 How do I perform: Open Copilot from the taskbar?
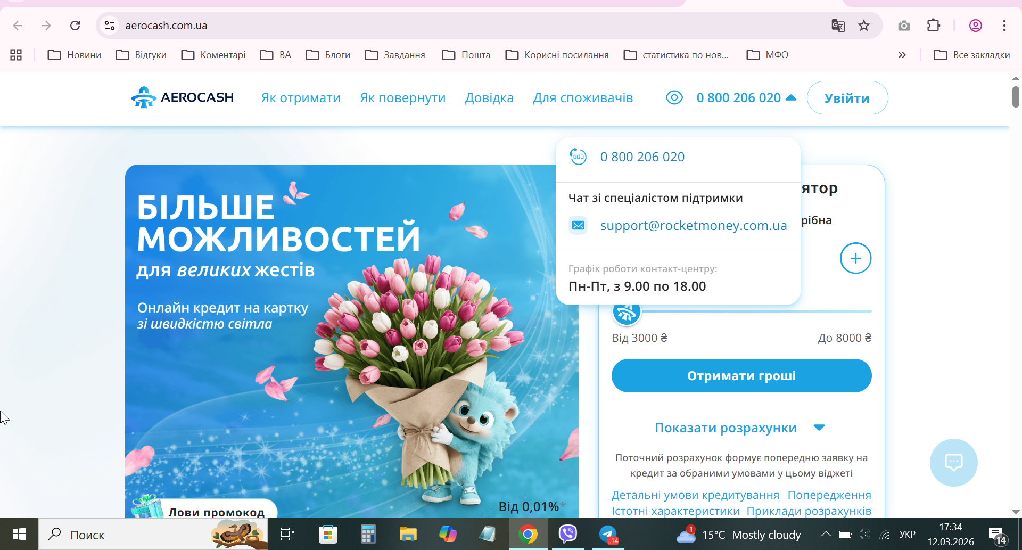point(448,534)
